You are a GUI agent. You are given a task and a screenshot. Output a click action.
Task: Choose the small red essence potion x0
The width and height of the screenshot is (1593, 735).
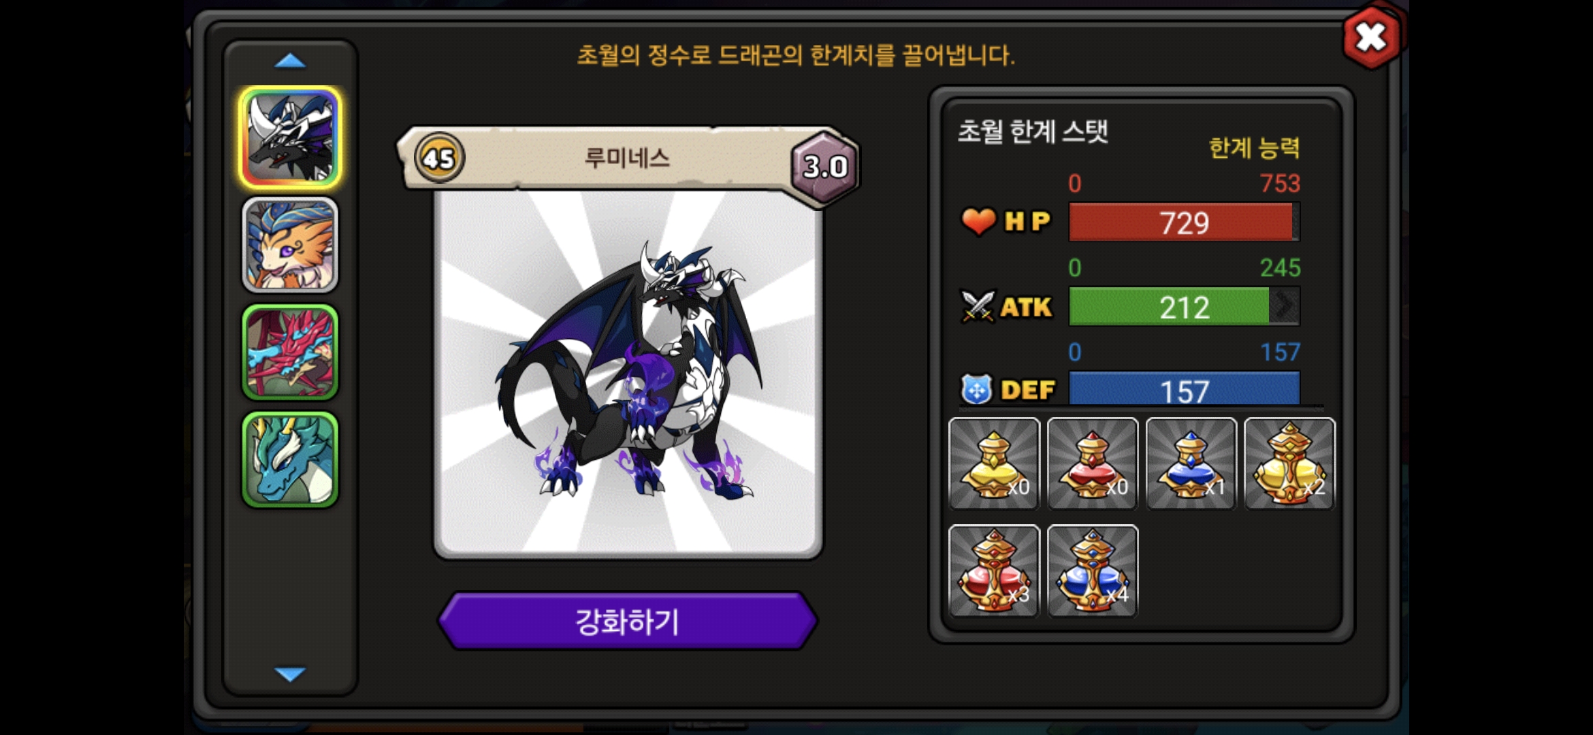pos(1093,464)
